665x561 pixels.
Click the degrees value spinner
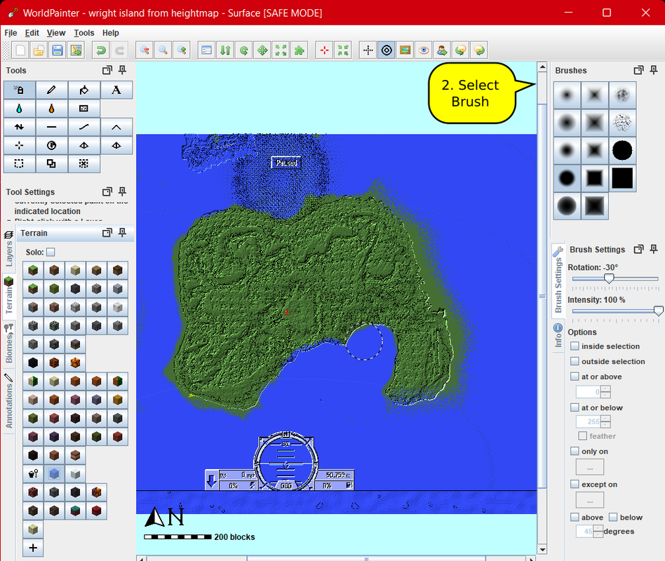point(589,532)
